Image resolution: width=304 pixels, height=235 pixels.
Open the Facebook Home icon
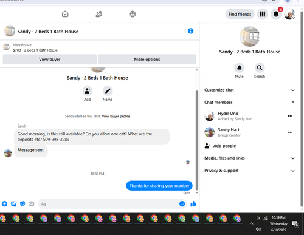[x=65, y=14]
